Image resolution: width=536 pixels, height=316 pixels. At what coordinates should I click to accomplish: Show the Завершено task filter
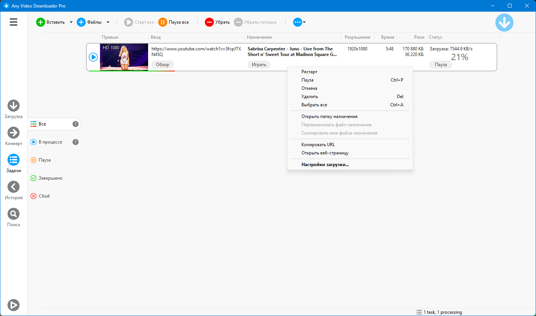(x=50, y=178)
